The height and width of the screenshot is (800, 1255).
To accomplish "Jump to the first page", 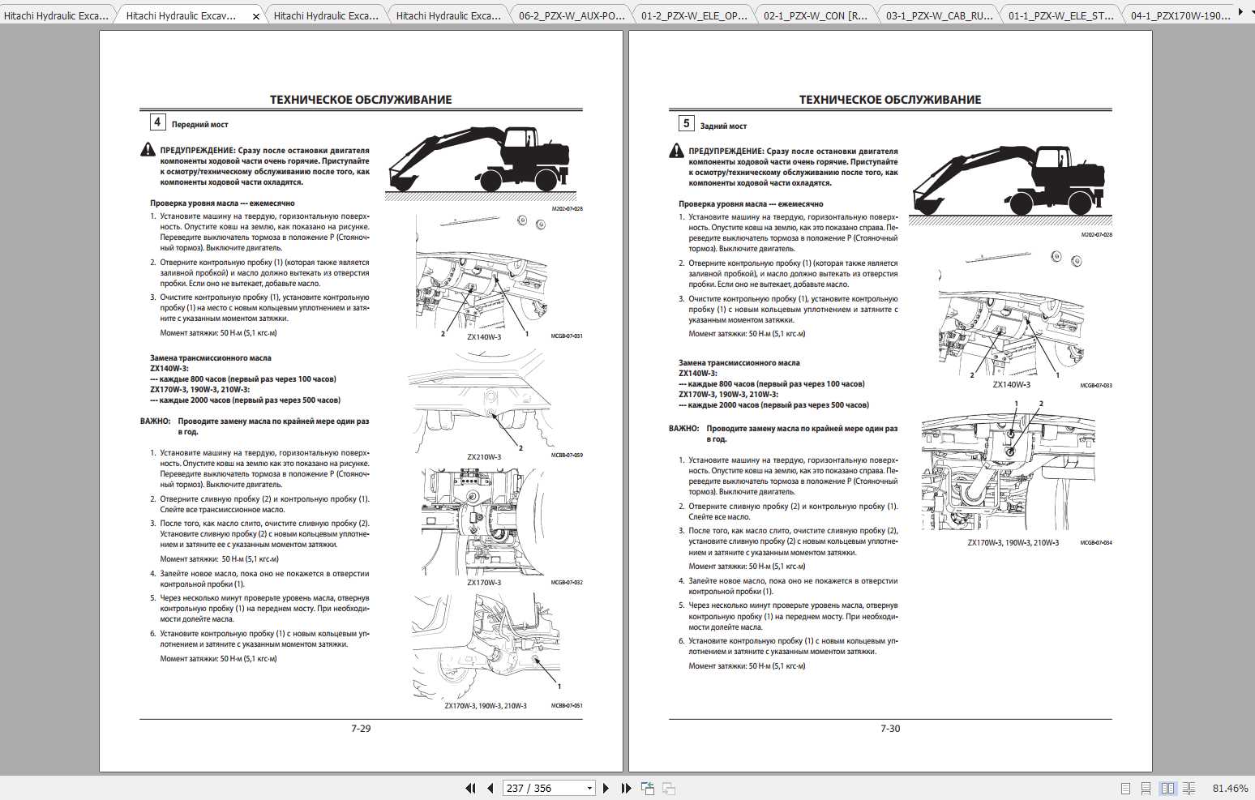I will click(x=471, y=788).
